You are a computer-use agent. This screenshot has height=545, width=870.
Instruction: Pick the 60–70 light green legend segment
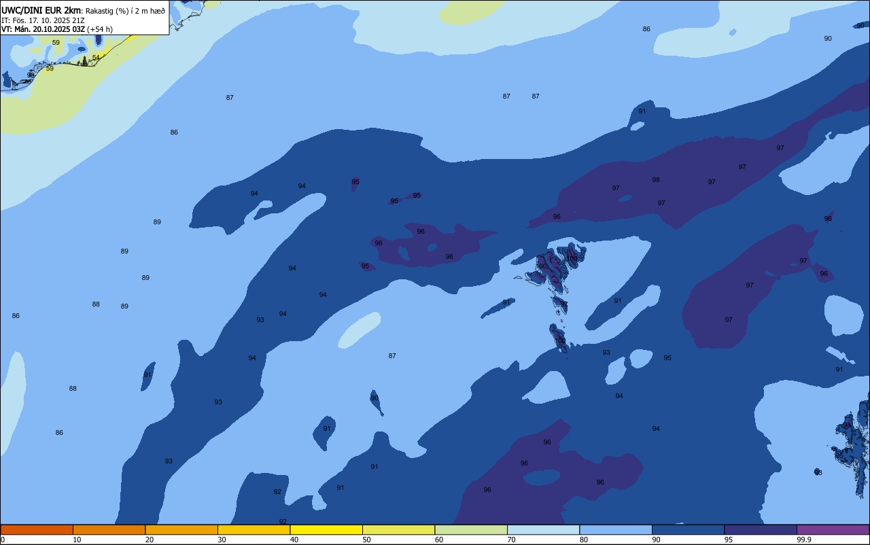(x=471, y=529)
